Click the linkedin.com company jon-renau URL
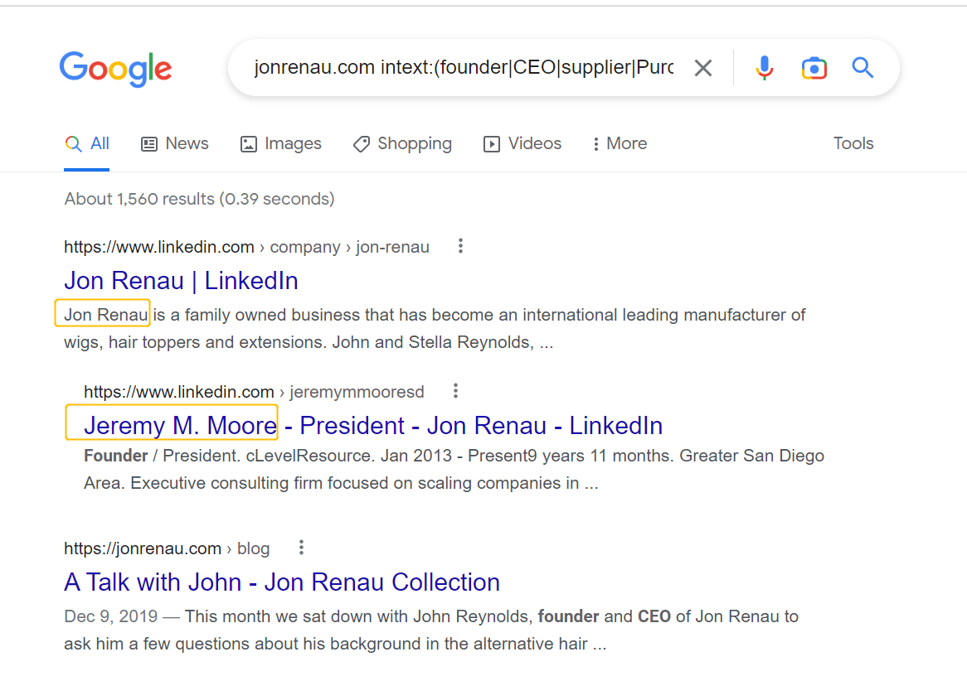This screenshot has width=967, height=681. click(246, 247)
